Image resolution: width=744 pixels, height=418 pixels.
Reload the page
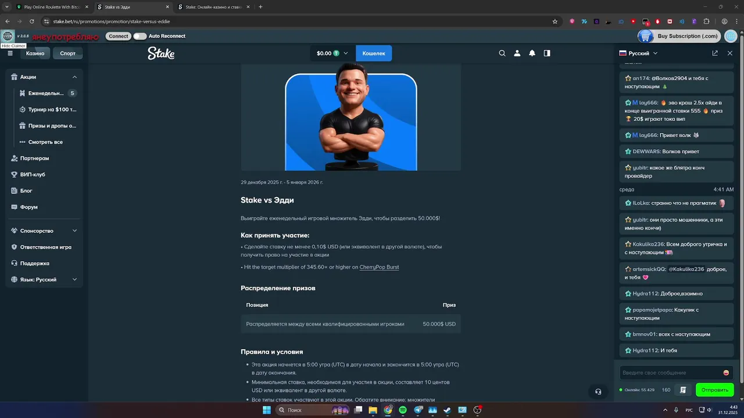[31, 21]
